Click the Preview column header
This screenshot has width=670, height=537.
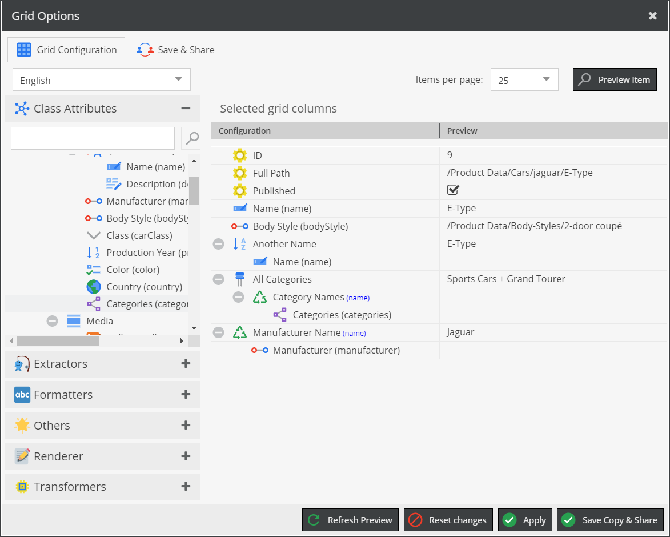coord(554,131)
